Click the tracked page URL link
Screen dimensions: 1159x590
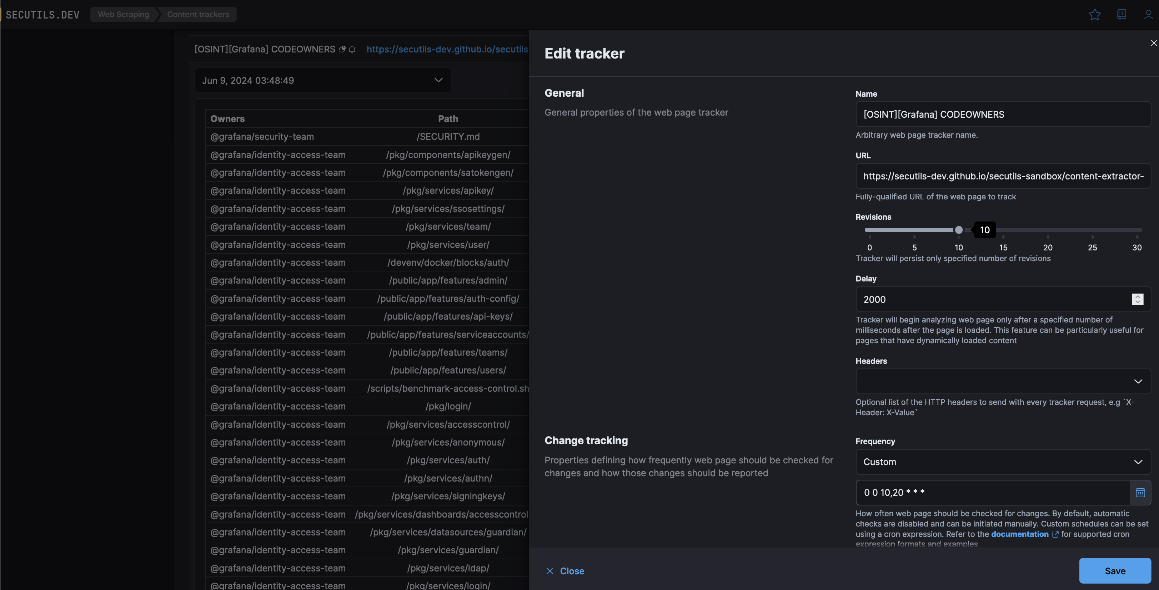point(447,50)
